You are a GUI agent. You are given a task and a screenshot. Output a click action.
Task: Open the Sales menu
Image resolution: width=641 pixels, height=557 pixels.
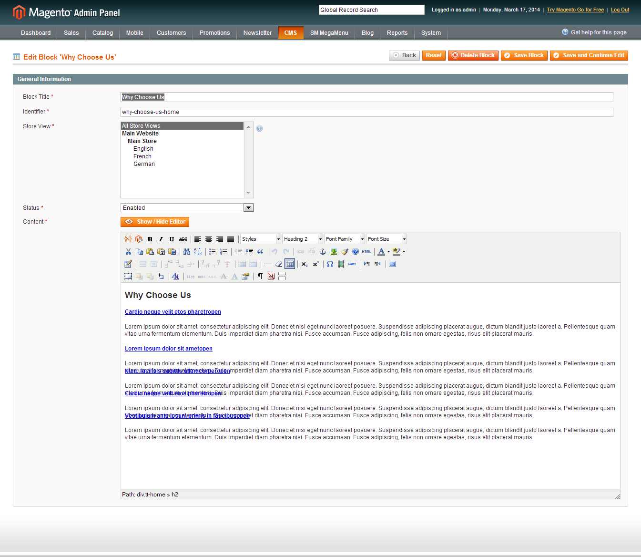pyautogui.click(x=71, y=33)
